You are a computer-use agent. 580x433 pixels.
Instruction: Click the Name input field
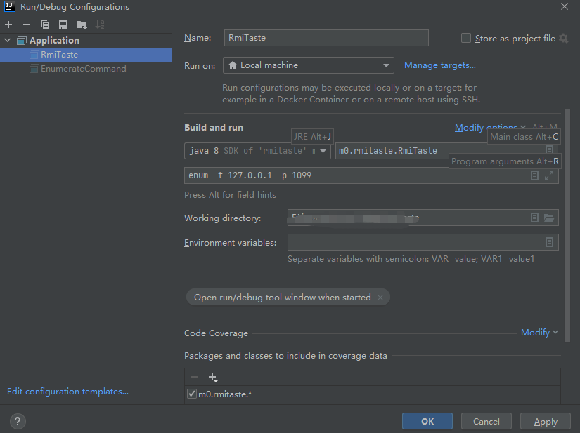[x=326, y=38]
